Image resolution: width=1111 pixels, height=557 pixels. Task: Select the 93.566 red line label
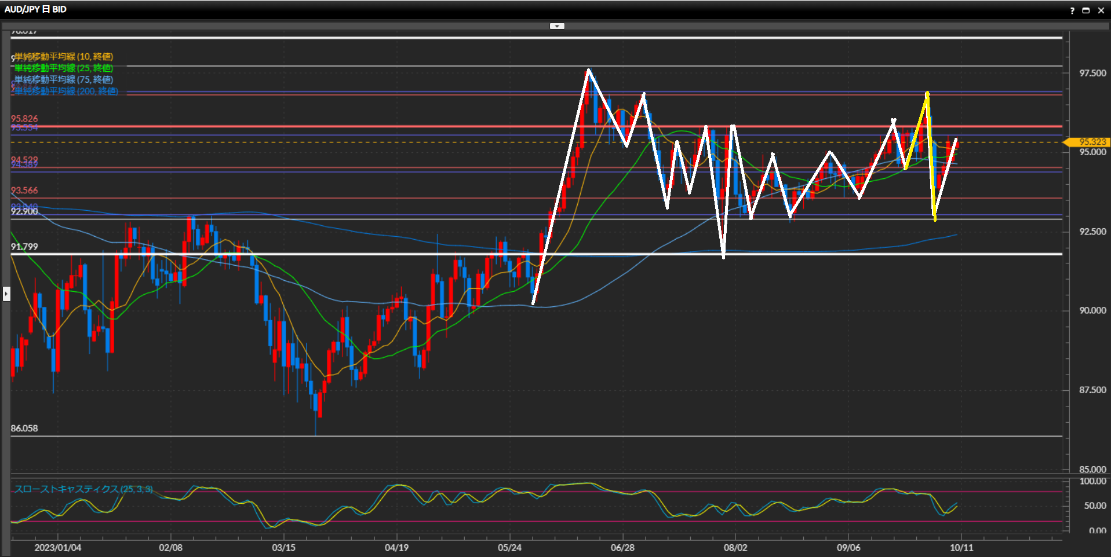point(24,190)
